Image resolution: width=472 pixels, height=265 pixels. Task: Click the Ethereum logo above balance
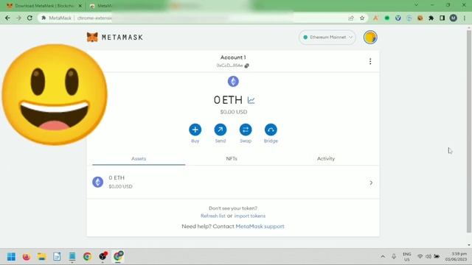(233, 81)
